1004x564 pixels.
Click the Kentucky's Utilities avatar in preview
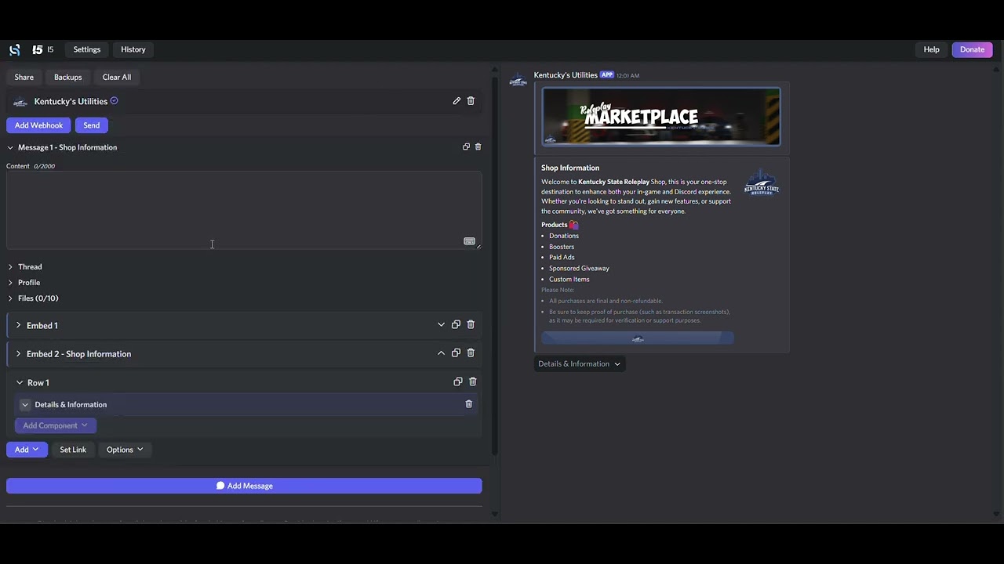(518, 81)
